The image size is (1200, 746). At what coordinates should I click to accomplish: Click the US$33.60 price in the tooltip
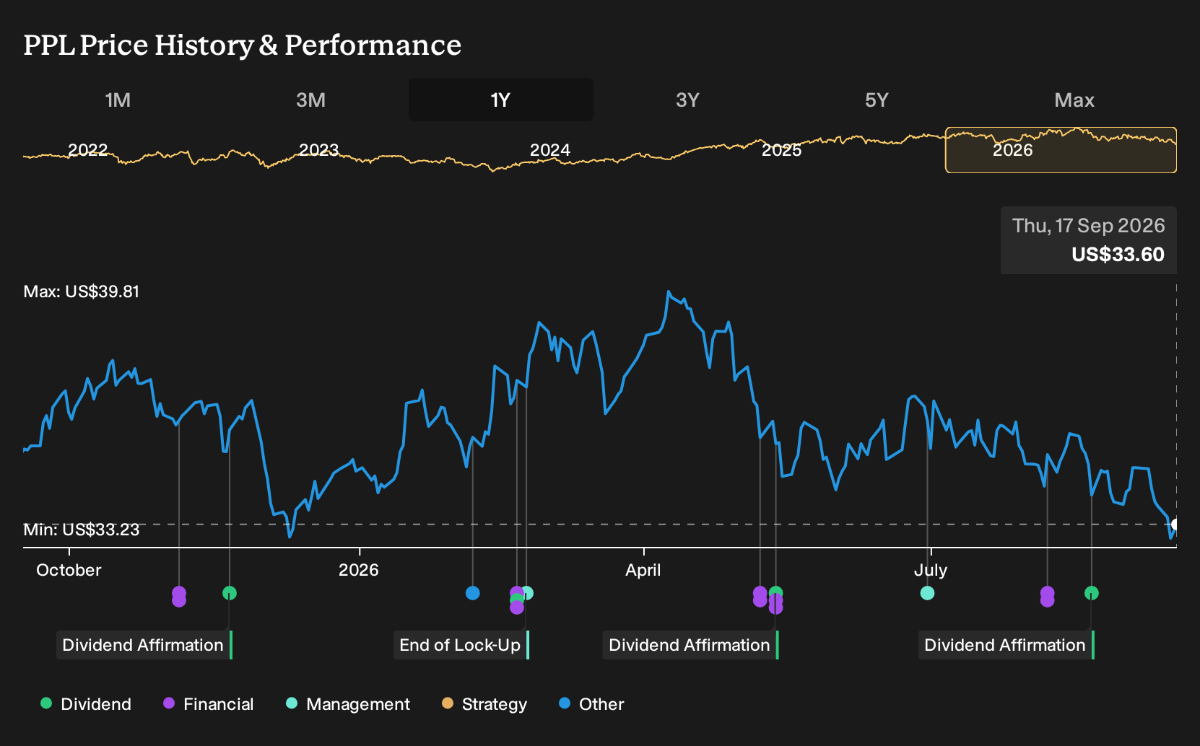click(x=1118, y=255)
